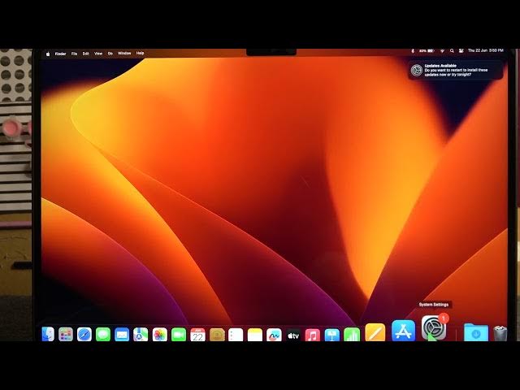Open Finder from the Dock
Image resolution: width=520 pixels, height=390 pixels.
tap(48, 334)
